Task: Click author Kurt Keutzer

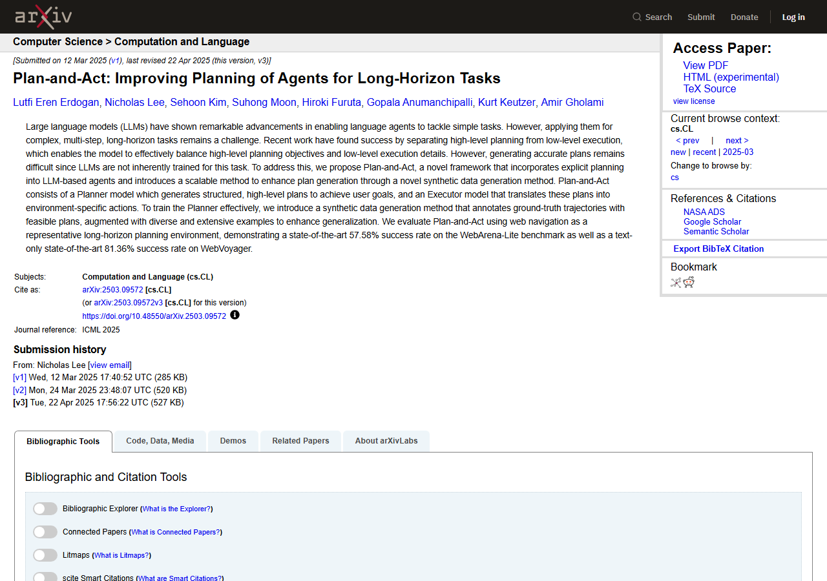Action: click(507, 102)
